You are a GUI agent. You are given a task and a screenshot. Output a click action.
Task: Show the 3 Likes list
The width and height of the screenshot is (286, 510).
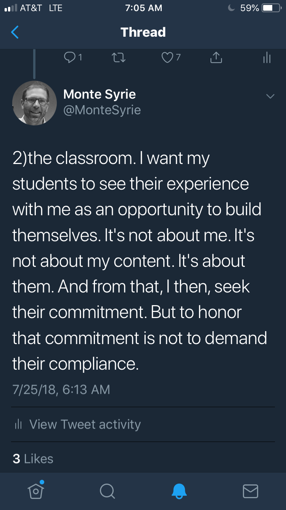pyautogui.click(x=33, y=458)
